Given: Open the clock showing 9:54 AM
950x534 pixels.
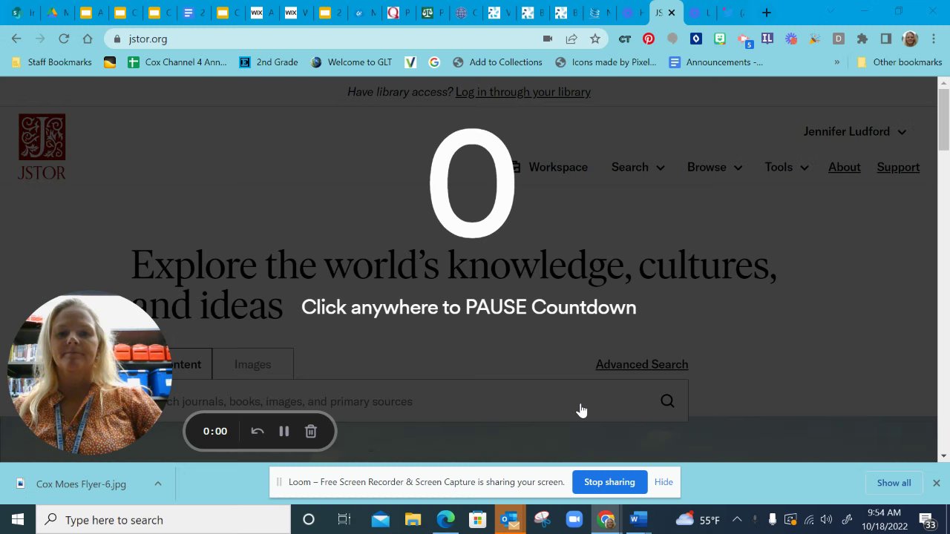Looking at the screenshot, I should pyautogui.click(x=885, y=520).
